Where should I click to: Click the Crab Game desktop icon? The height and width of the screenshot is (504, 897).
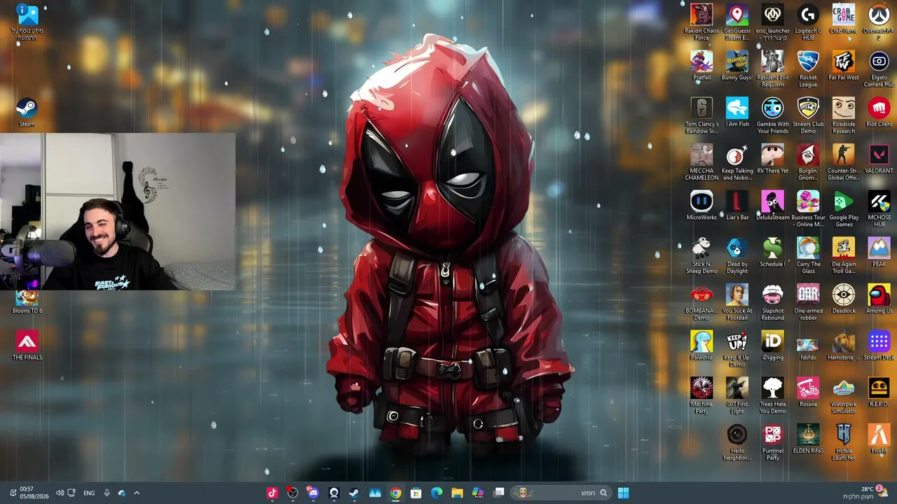point(843,19)
